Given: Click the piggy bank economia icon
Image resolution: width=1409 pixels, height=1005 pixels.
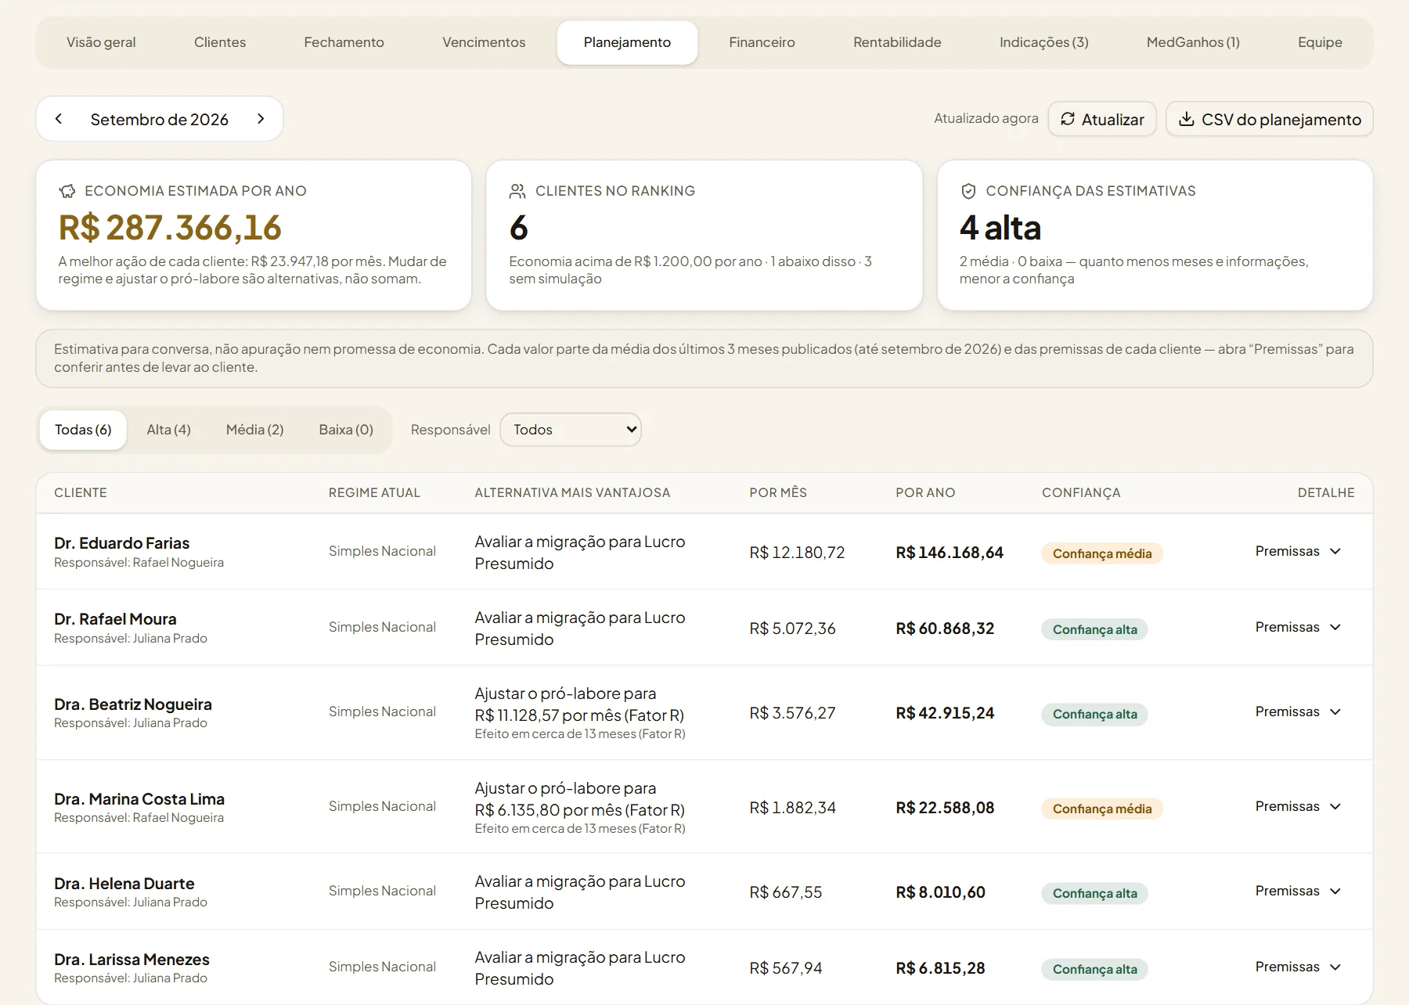Looking at the screenshot, I should click(67, 191).
